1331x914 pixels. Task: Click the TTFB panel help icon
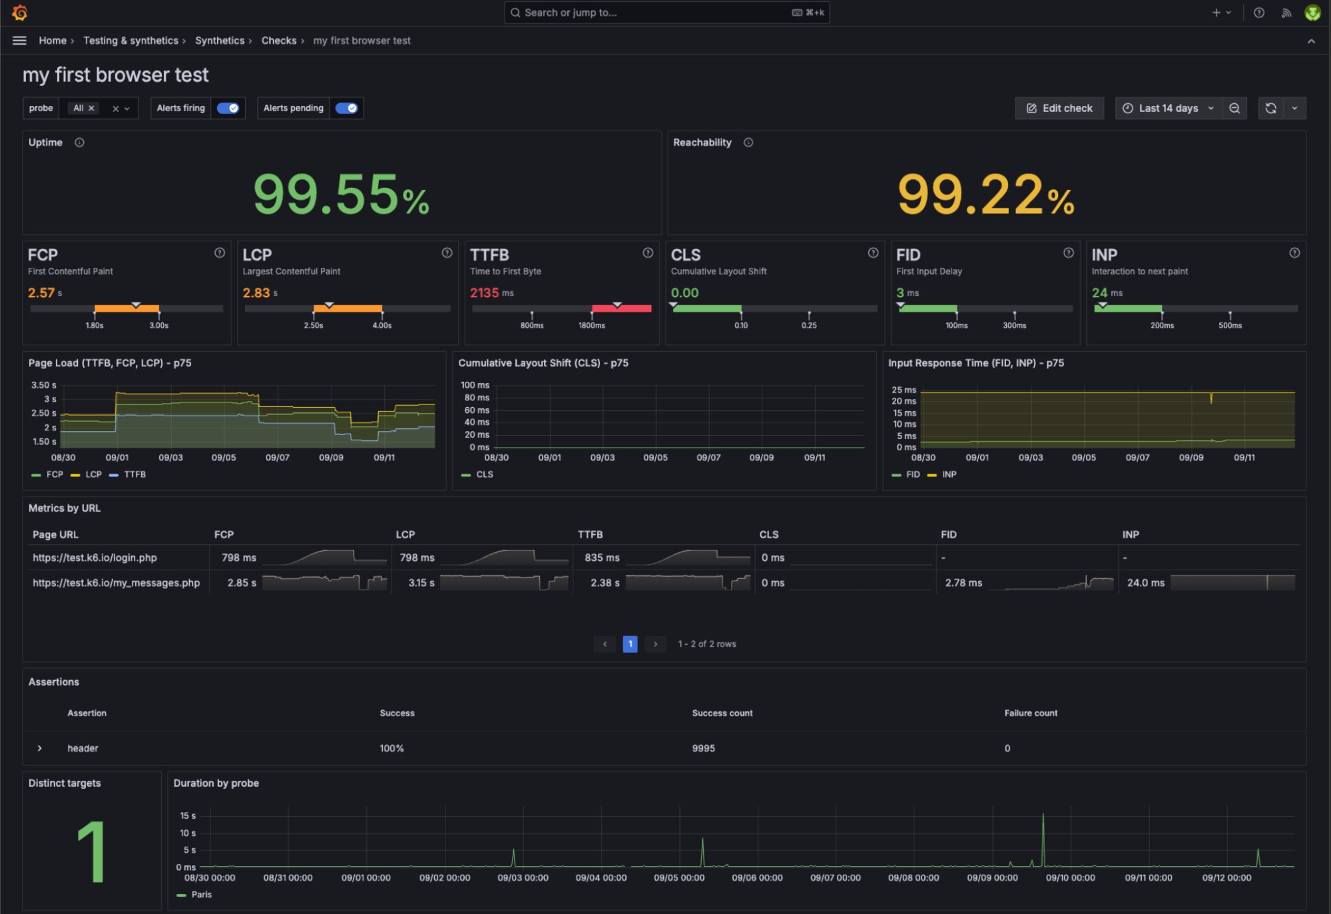[647, 253]
